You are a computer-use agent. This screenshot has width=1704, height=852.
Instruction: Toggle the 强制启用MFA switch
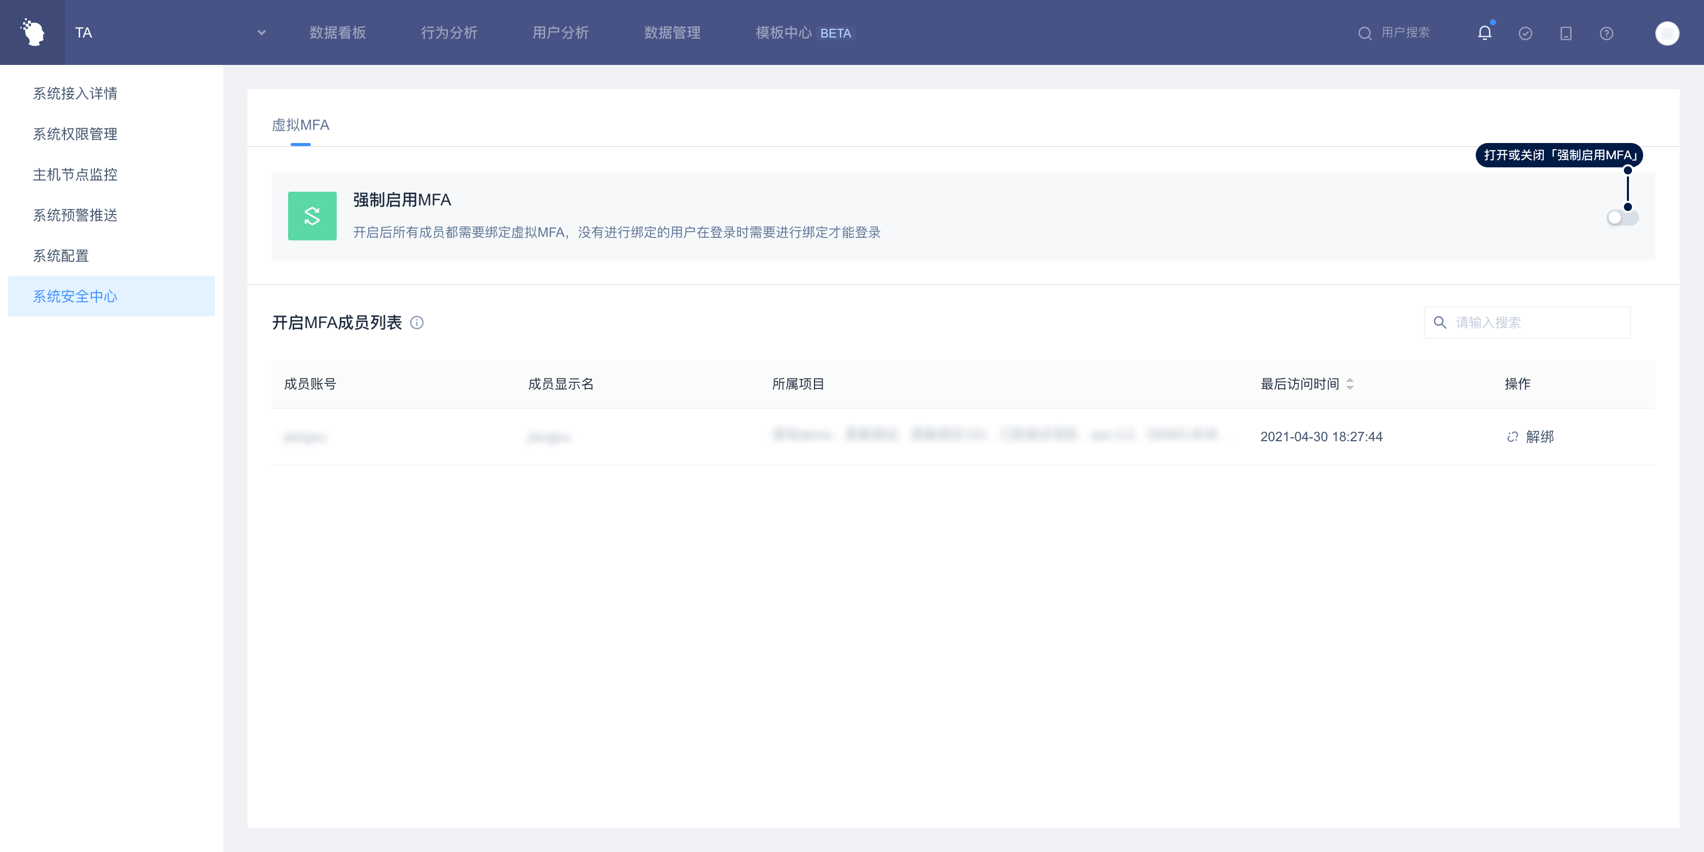(1622, 218)
